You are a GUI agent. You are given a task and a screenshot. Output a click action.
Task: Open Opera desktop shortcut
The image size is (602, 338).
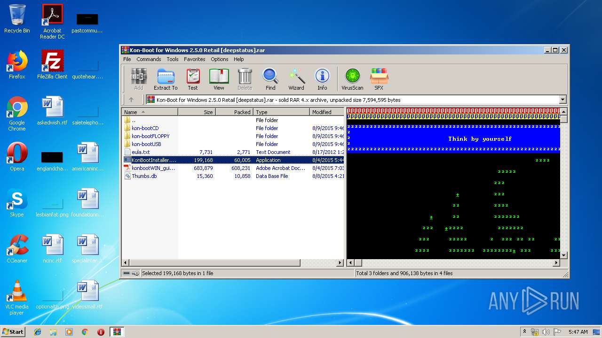[17, 157]
